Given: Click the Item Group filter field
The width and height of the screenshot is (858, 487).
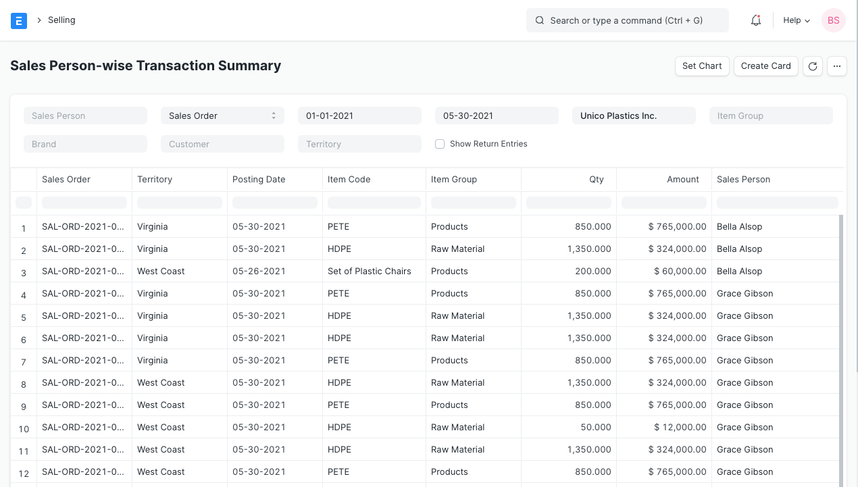Looking at the screenshot, I should click(770, 115).
